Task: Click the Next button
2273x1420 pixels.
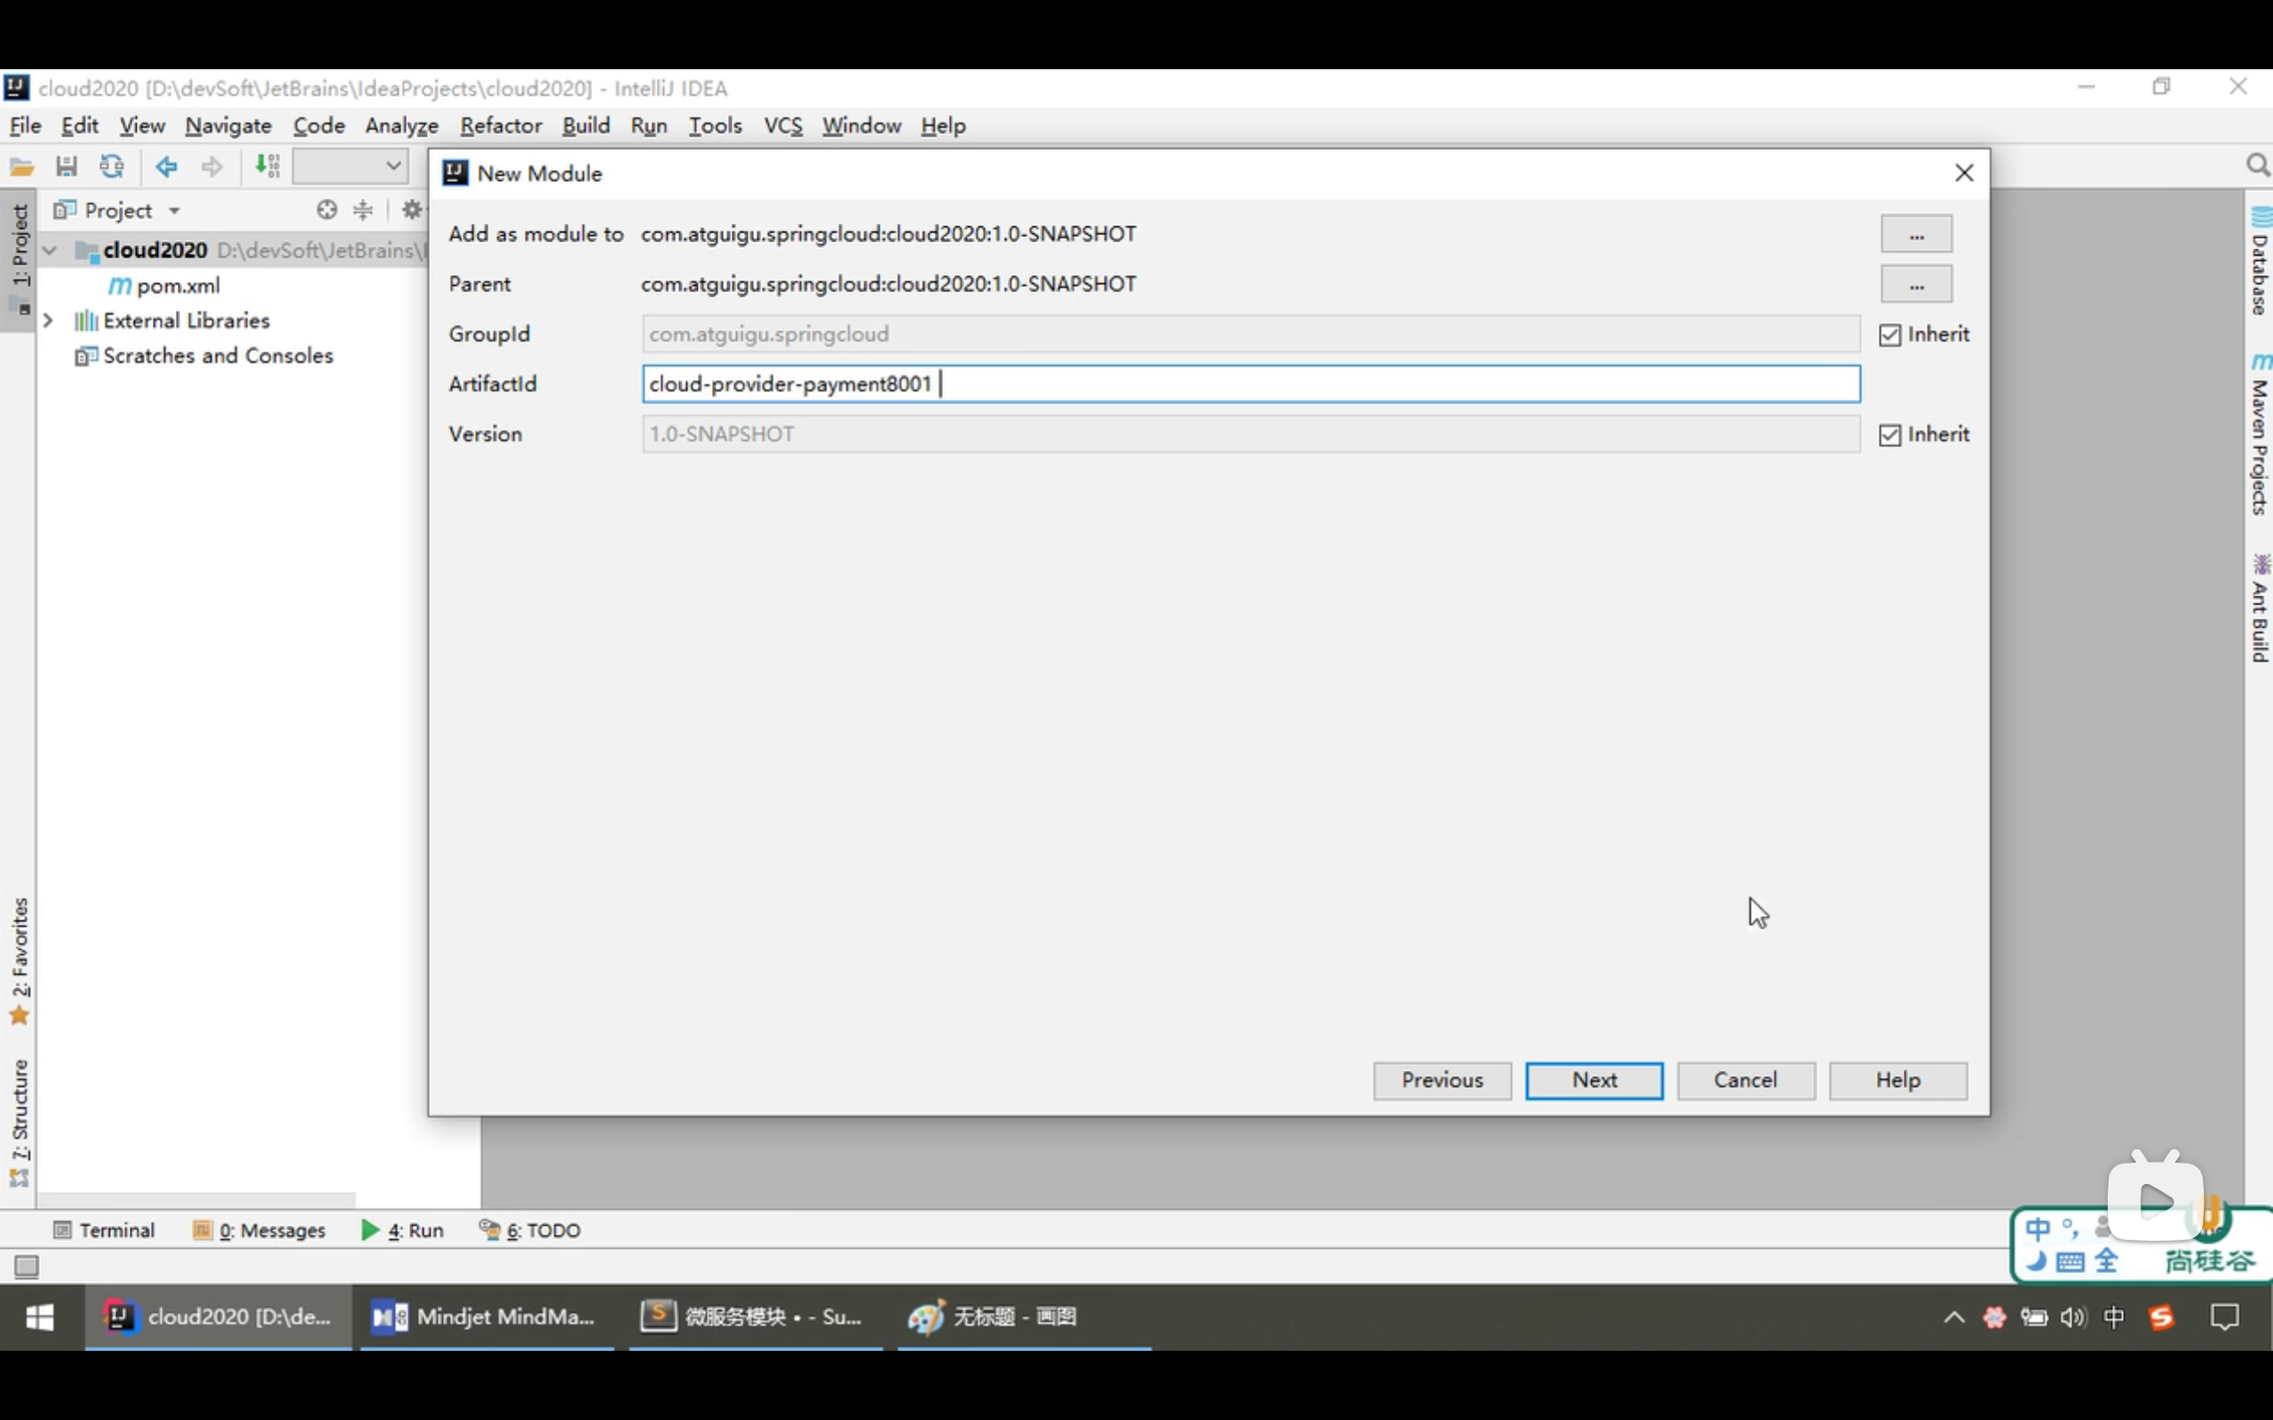Action: click(1593, 1080)
